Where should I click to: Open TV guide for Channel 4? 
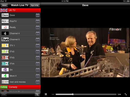point(38,33)
